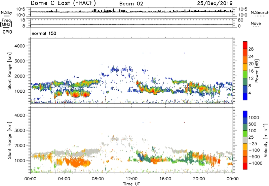Click the "16:00" time tick label
The height and width of the screenshot is (186, 269).
[165, 179]
